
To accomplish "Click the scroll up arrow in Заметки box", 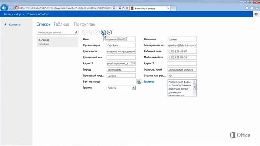I will point(195,82).
